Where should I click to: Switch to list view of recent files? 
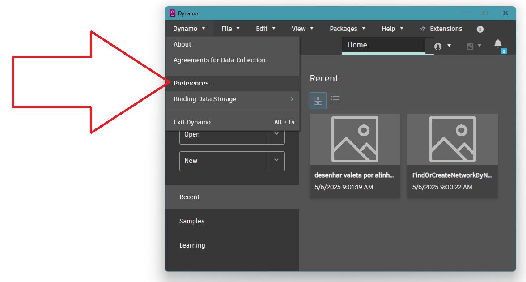(x=335, y=100)
